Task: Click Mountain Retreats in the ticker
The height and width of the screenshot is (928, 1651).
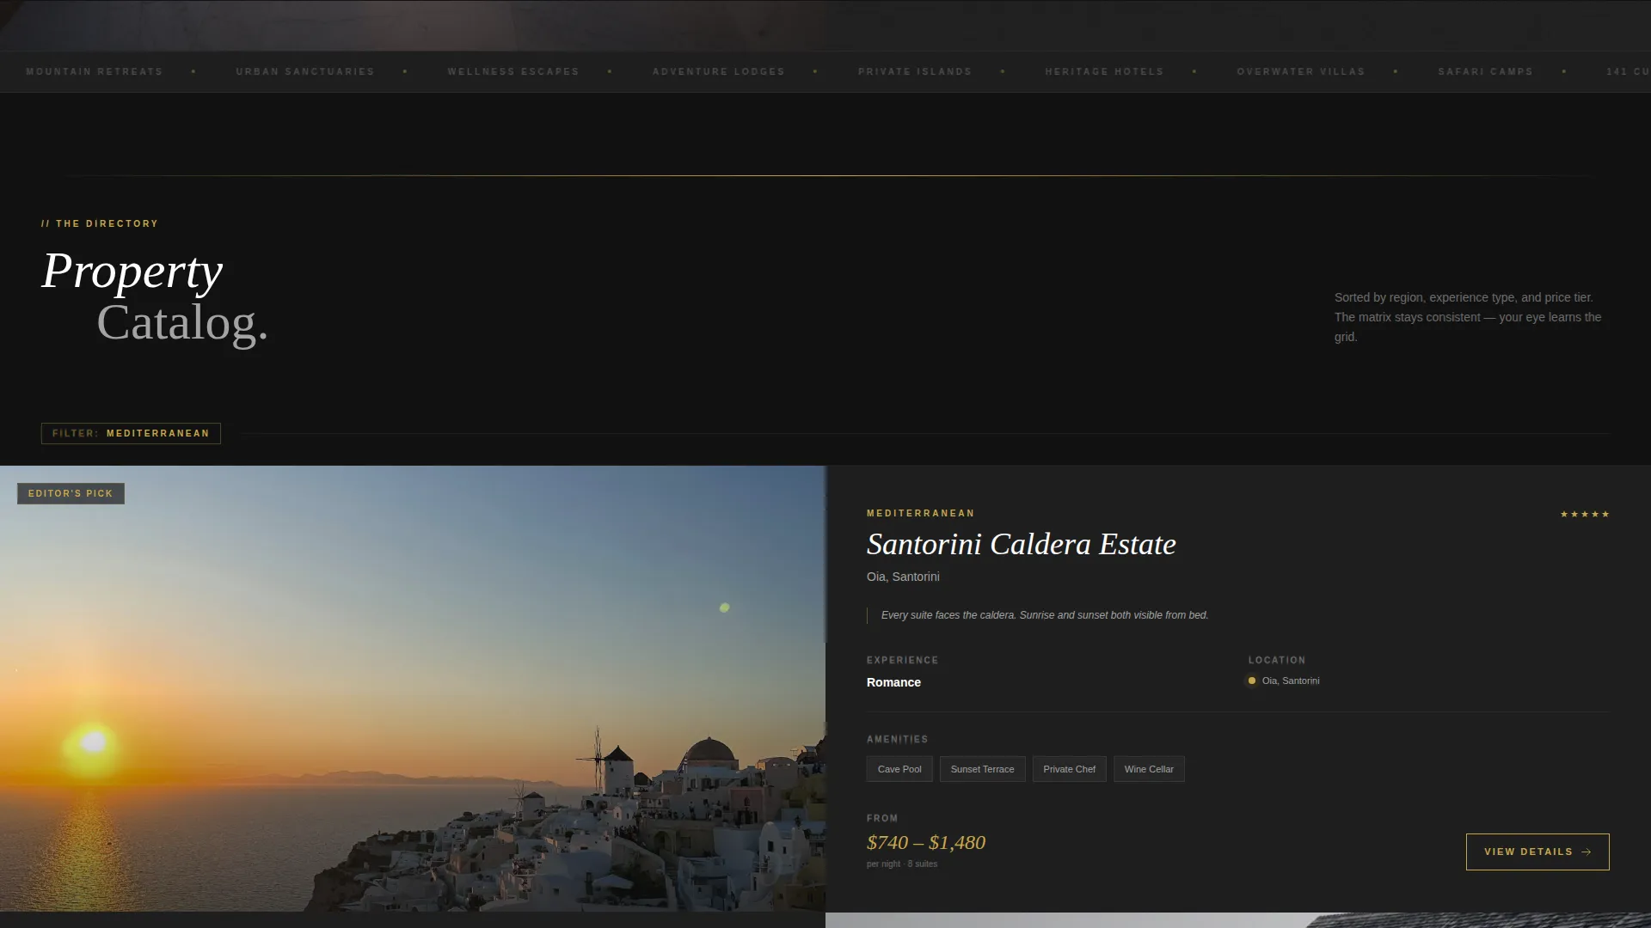Action: tap(95, 71)
